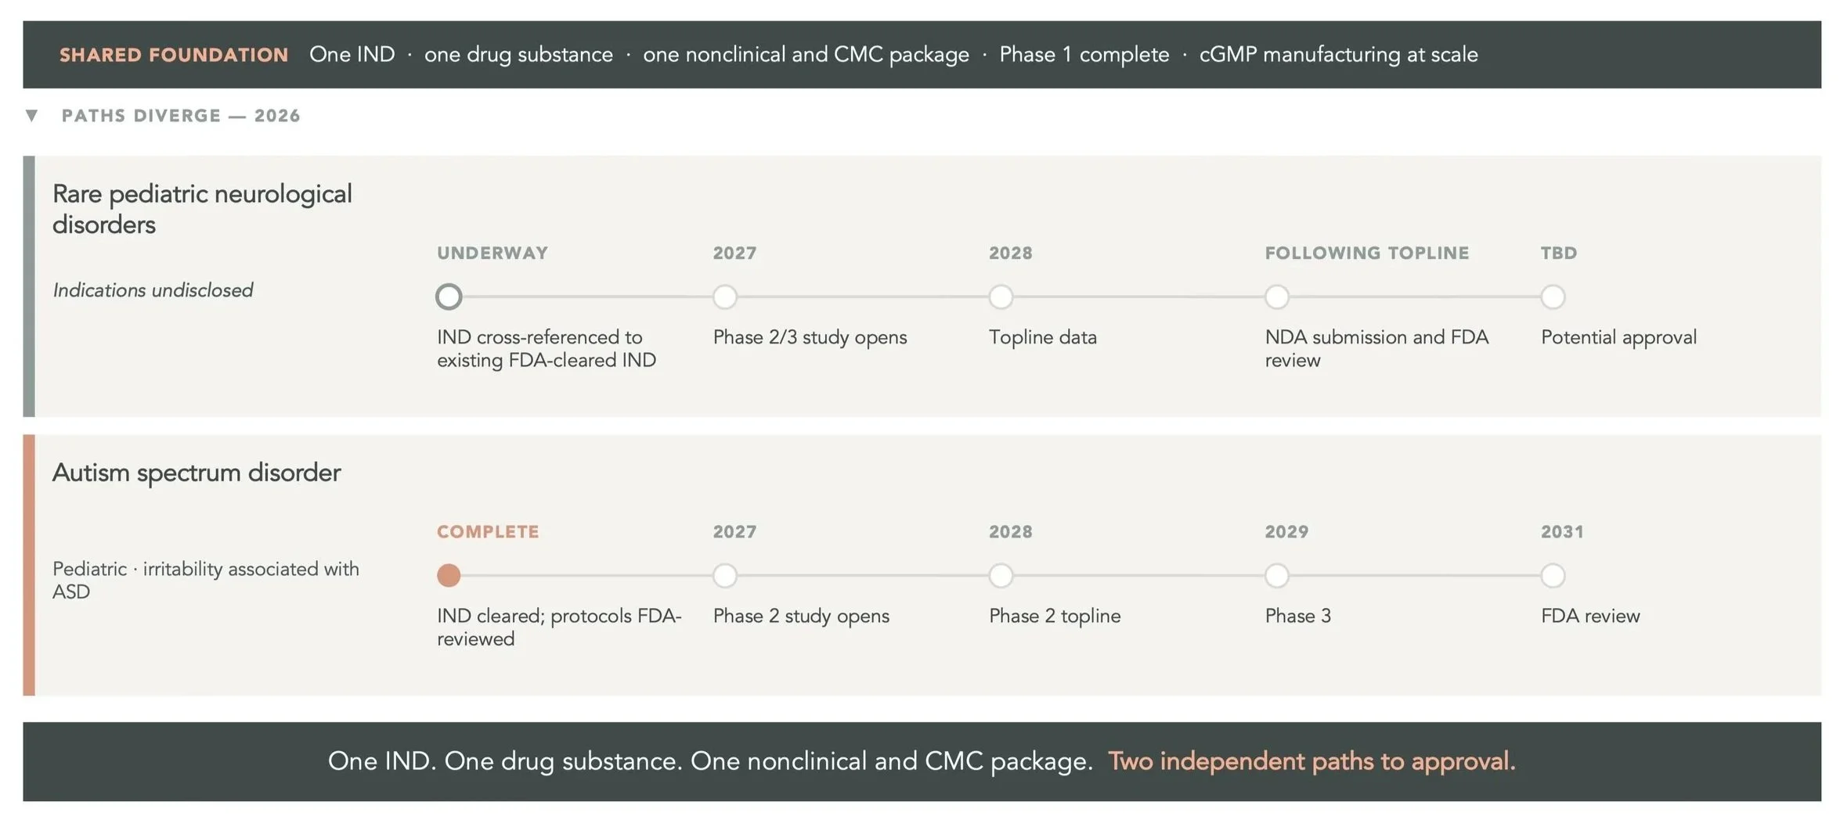Click 'FOLLOWING TOPLINE' label

1367,253
